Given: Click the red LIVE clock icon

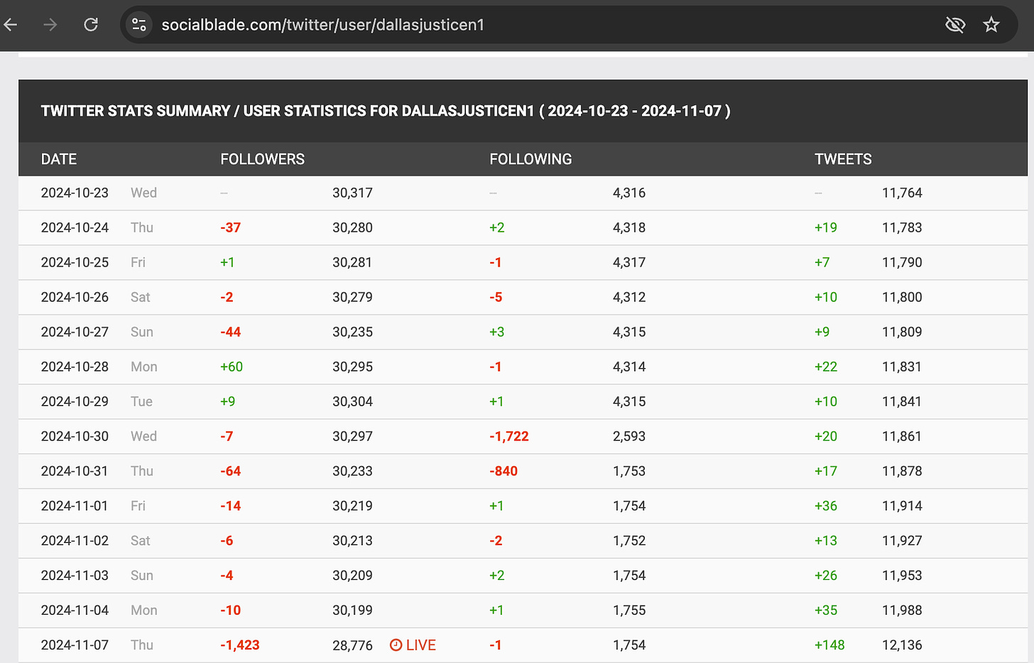Looking at the screenshot, I should coord(396,645).
